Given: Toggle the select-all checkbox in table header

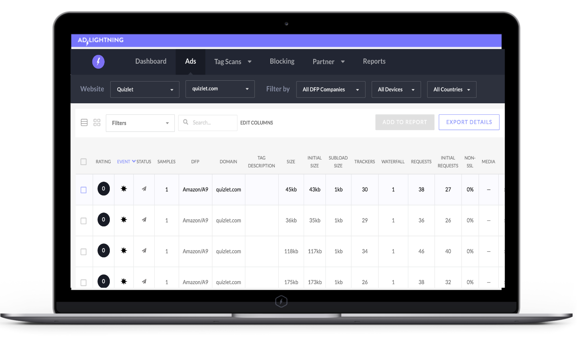Looking at the screenshot, I should click(83, 161).
